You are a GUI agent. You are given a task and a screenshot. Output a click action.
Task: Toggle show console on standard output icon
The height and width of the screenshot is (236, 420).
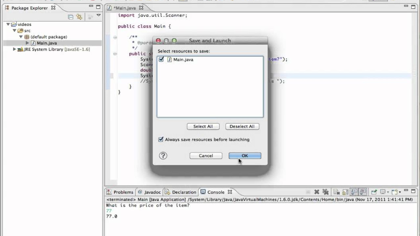(x=354, y=192)
